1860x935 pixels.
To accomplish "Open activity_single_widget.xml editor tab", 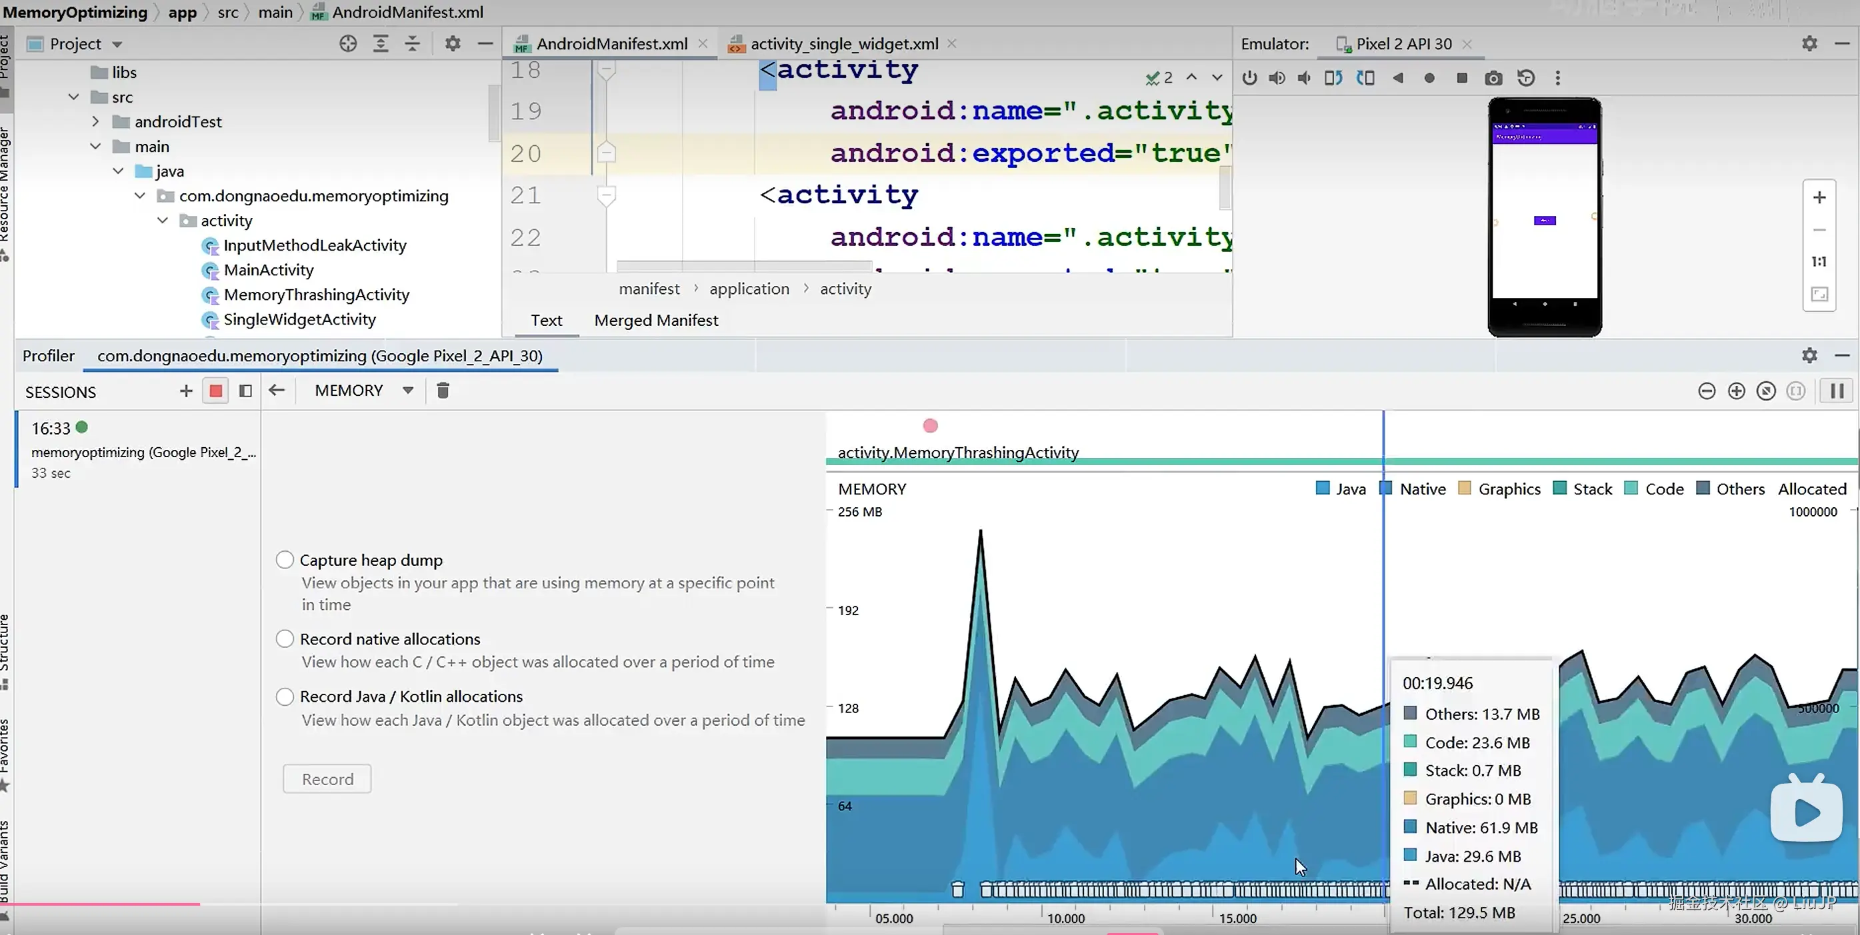I will coord(843,43).
